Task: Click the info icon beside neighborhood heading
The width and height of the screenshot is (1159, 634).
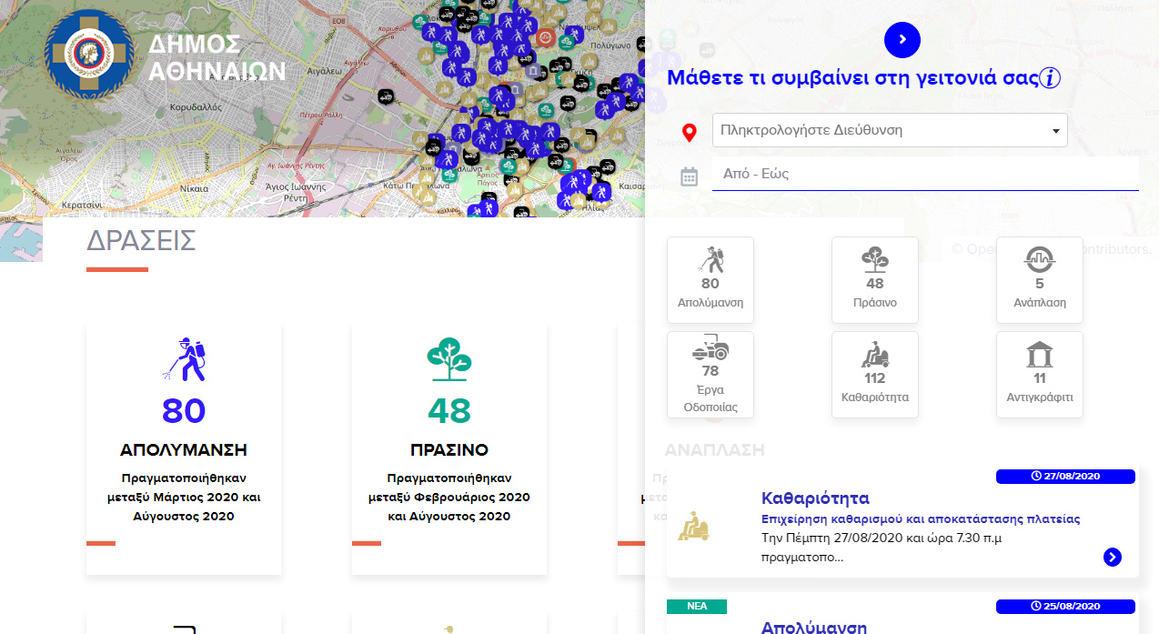Action: (1050, 77)
